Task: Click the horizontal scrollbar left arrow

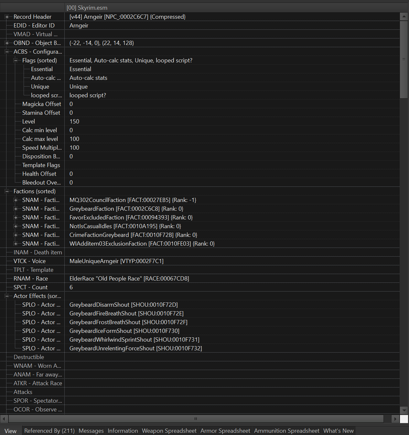Action: 4,419
